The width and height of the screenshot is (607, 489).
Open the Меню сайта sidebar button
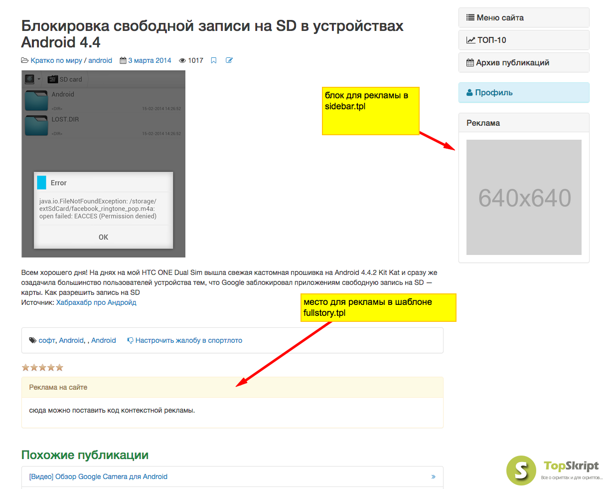click(x=524, y=17)
